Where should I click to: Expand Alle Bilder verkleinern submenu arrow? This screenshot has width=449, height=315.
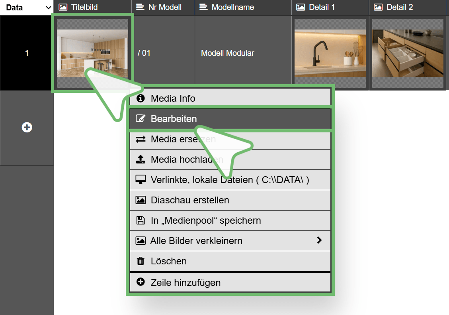pos(319,240)
